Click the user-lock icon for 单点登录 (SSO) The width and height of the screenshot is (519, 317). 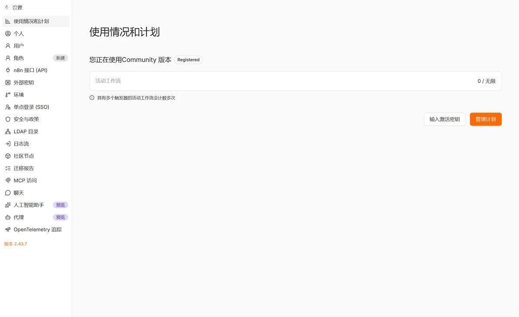tap(8, 107)
